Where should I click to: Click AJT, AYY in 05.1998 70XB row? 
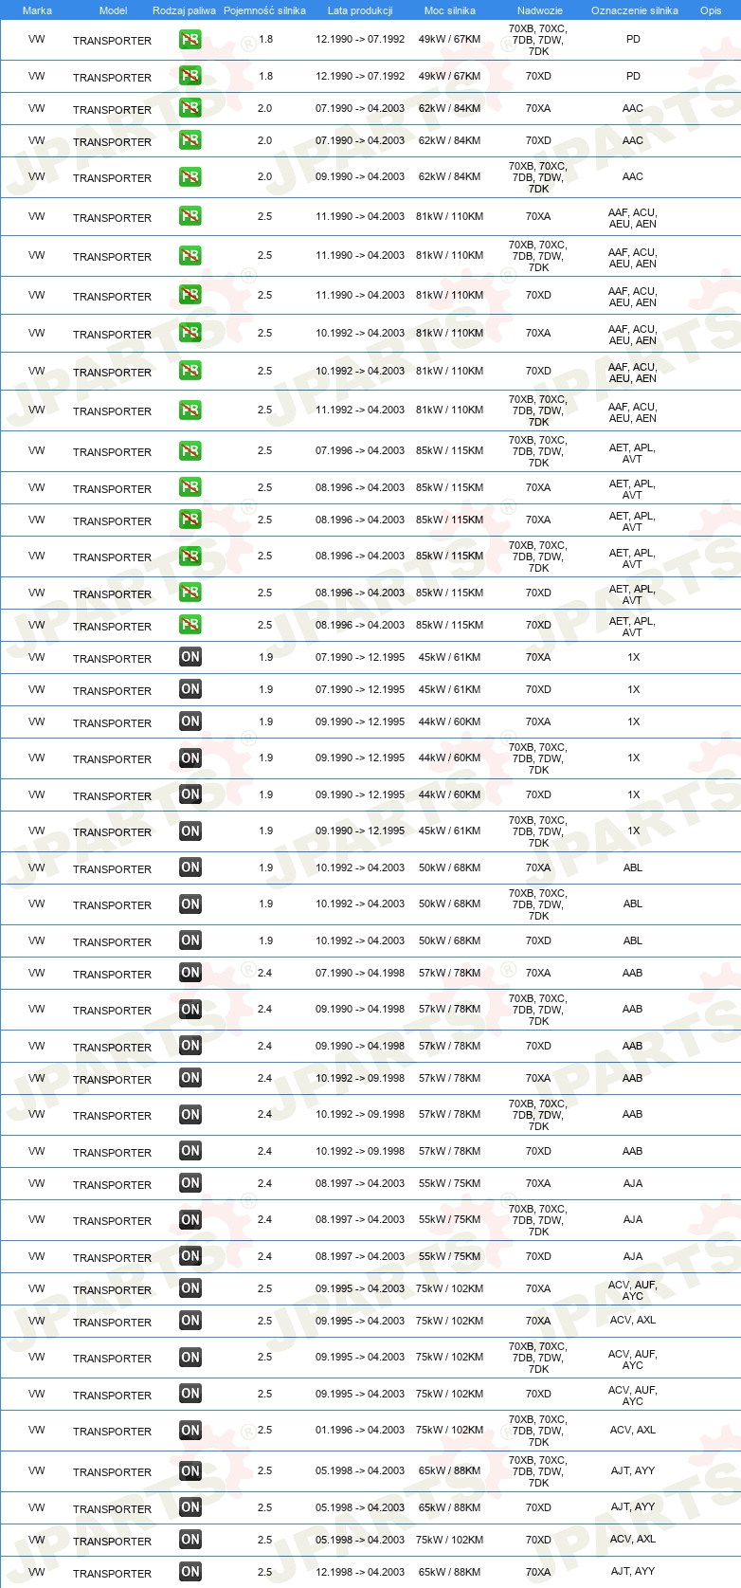tap(633, 1470)
